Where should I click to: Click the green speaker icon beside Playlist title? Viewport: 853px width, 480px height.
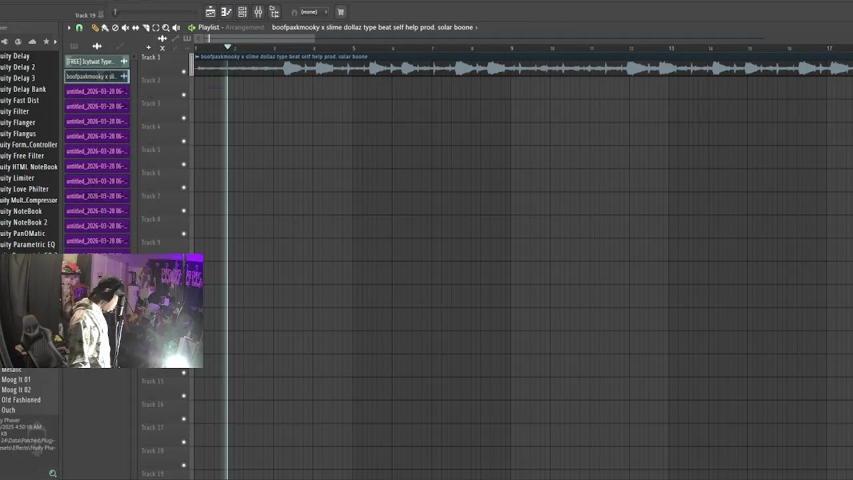[x=192, y=27]
